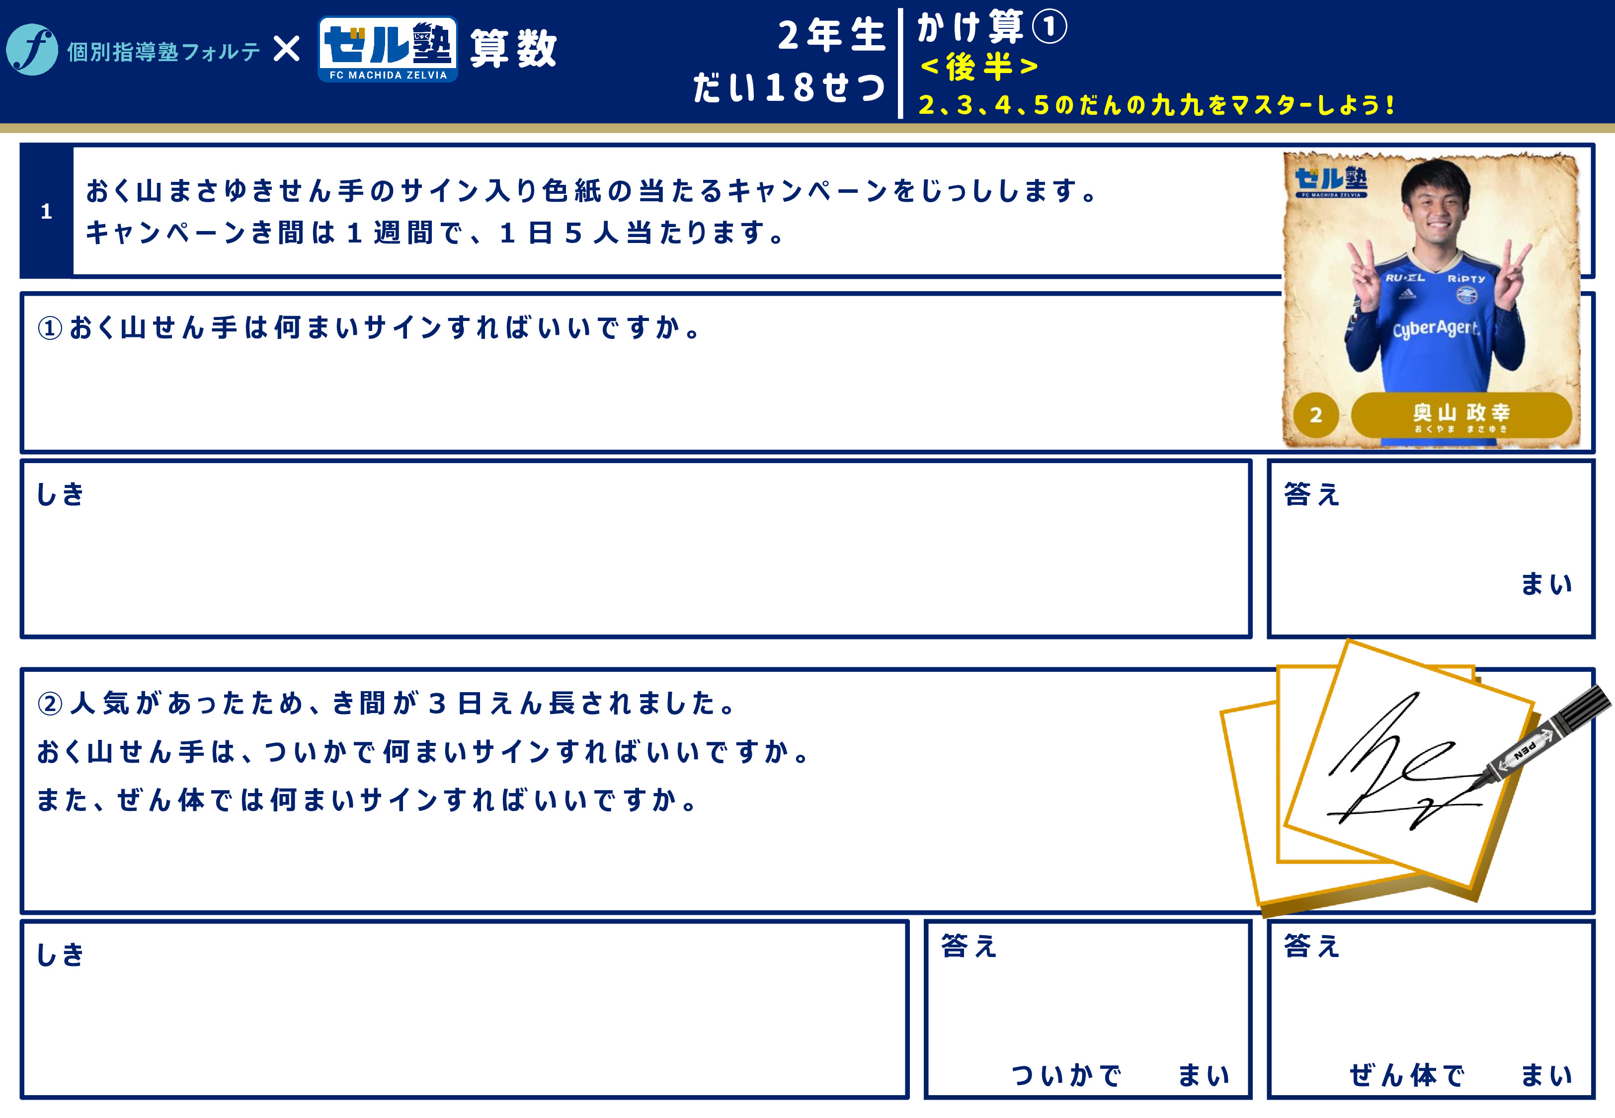
Task: Click the ゼル塾 FC Machida Zelvia logo
Action: tap(388, 50)
